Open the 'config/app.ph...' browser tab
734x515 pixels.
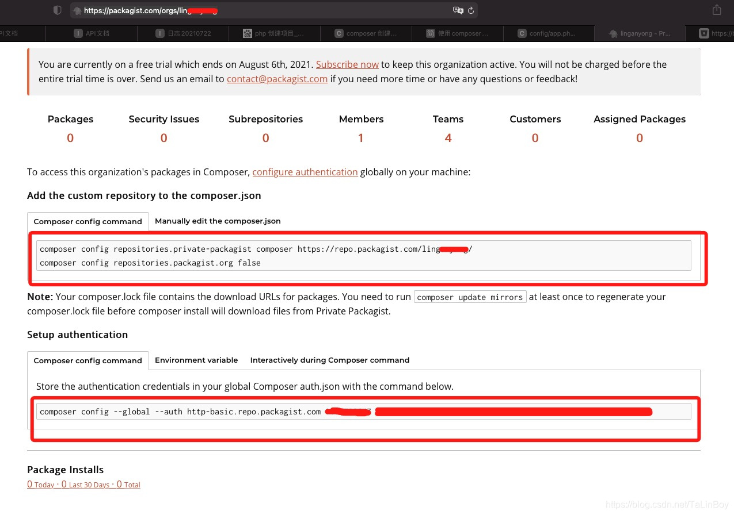click(x=549, y=33)
